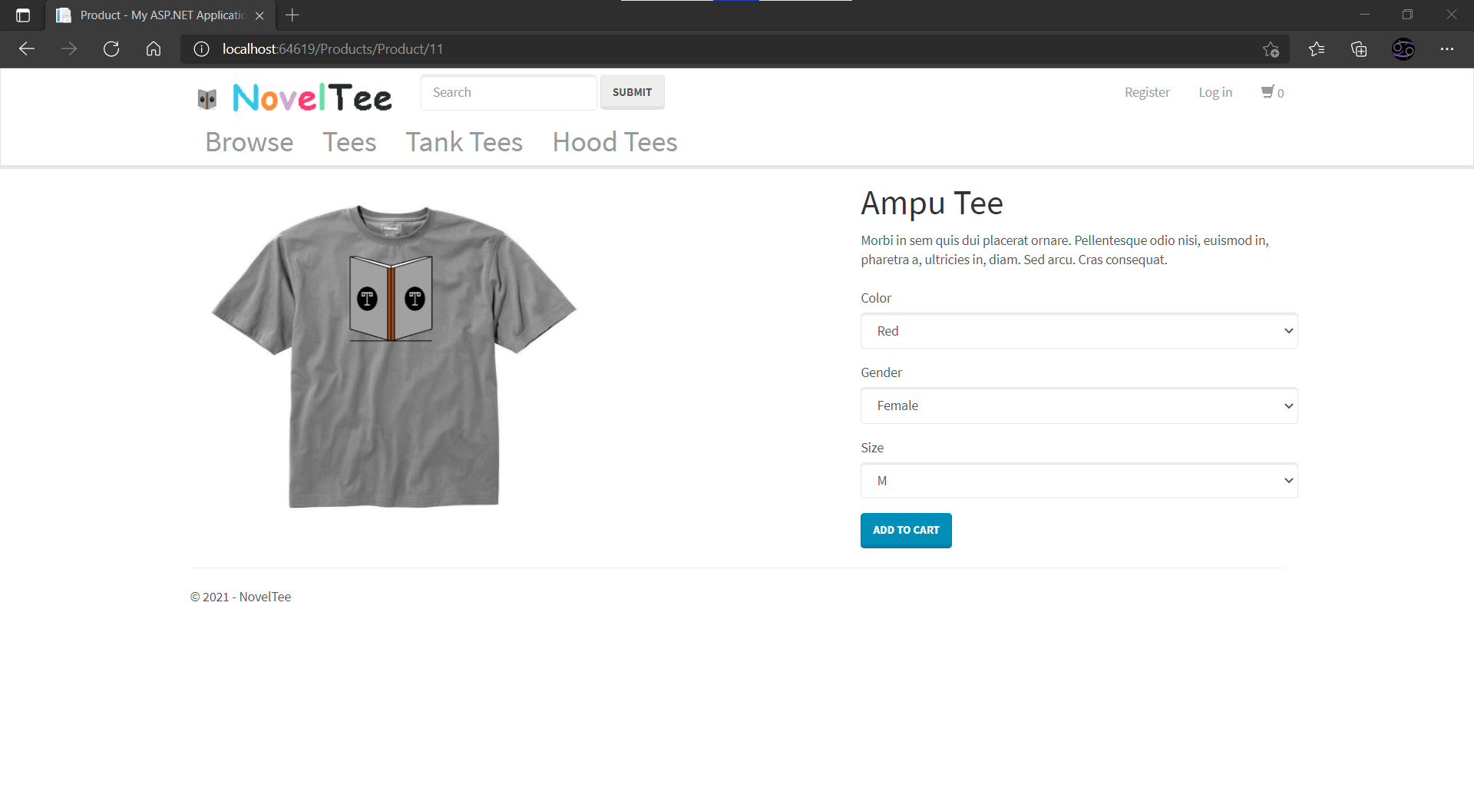
Task: Add this page to favorites
Action: click(1271, 49)
